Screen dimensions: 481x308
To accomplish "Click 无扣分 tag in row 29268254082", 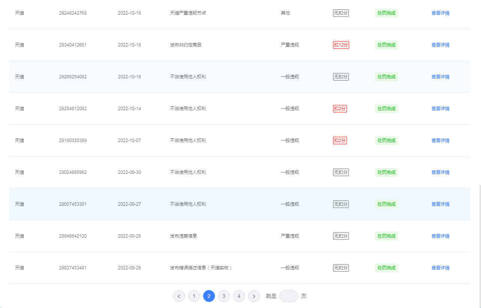I will pos(341,77).
